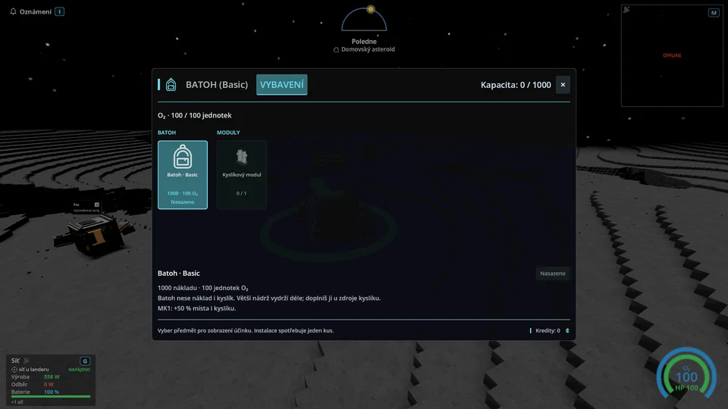Switch to the BATOH (Basic) tab
728x409 pixels.
[x=217, y=84]
